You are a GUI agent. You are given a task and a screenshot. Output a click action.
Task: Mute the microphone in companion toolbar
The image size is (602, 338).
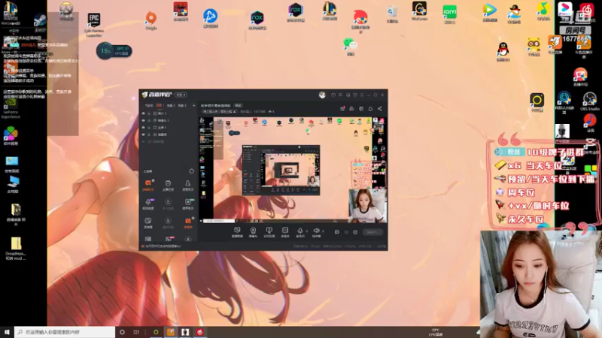point(299,231)
